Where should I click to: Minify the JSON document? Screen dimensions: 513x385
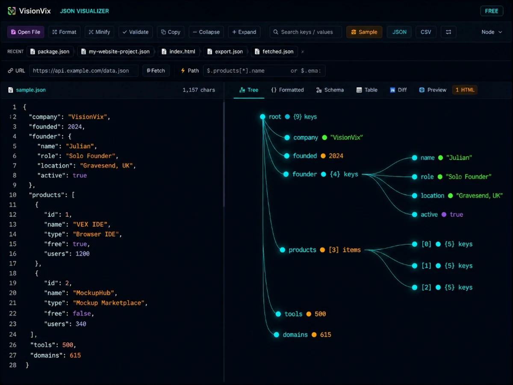click(x=100, y=32)
